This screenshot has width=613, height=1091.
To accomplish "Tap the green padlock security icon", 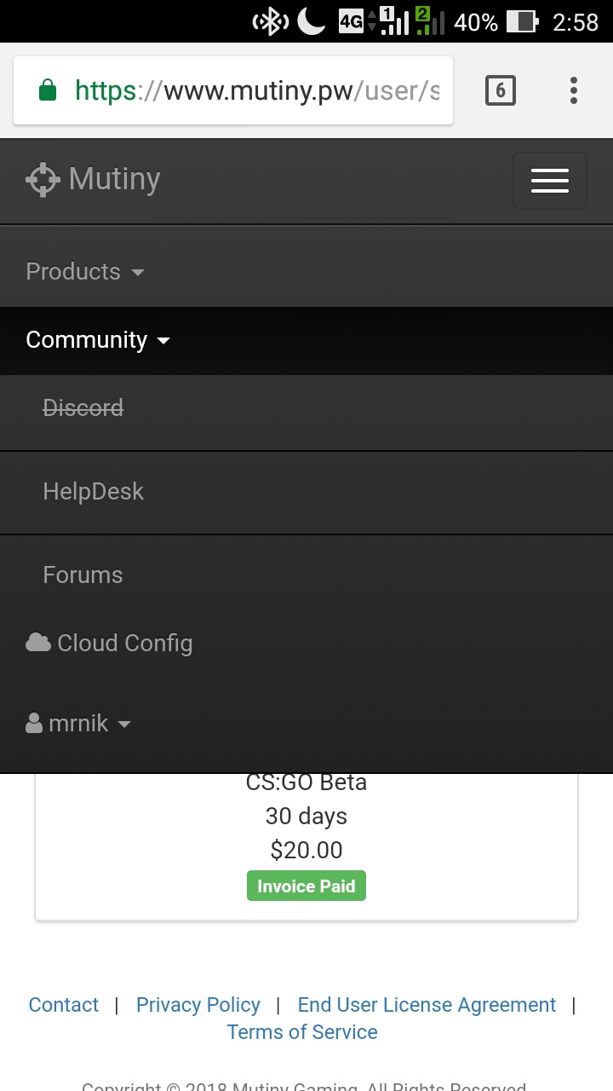I will click(48, 90).
